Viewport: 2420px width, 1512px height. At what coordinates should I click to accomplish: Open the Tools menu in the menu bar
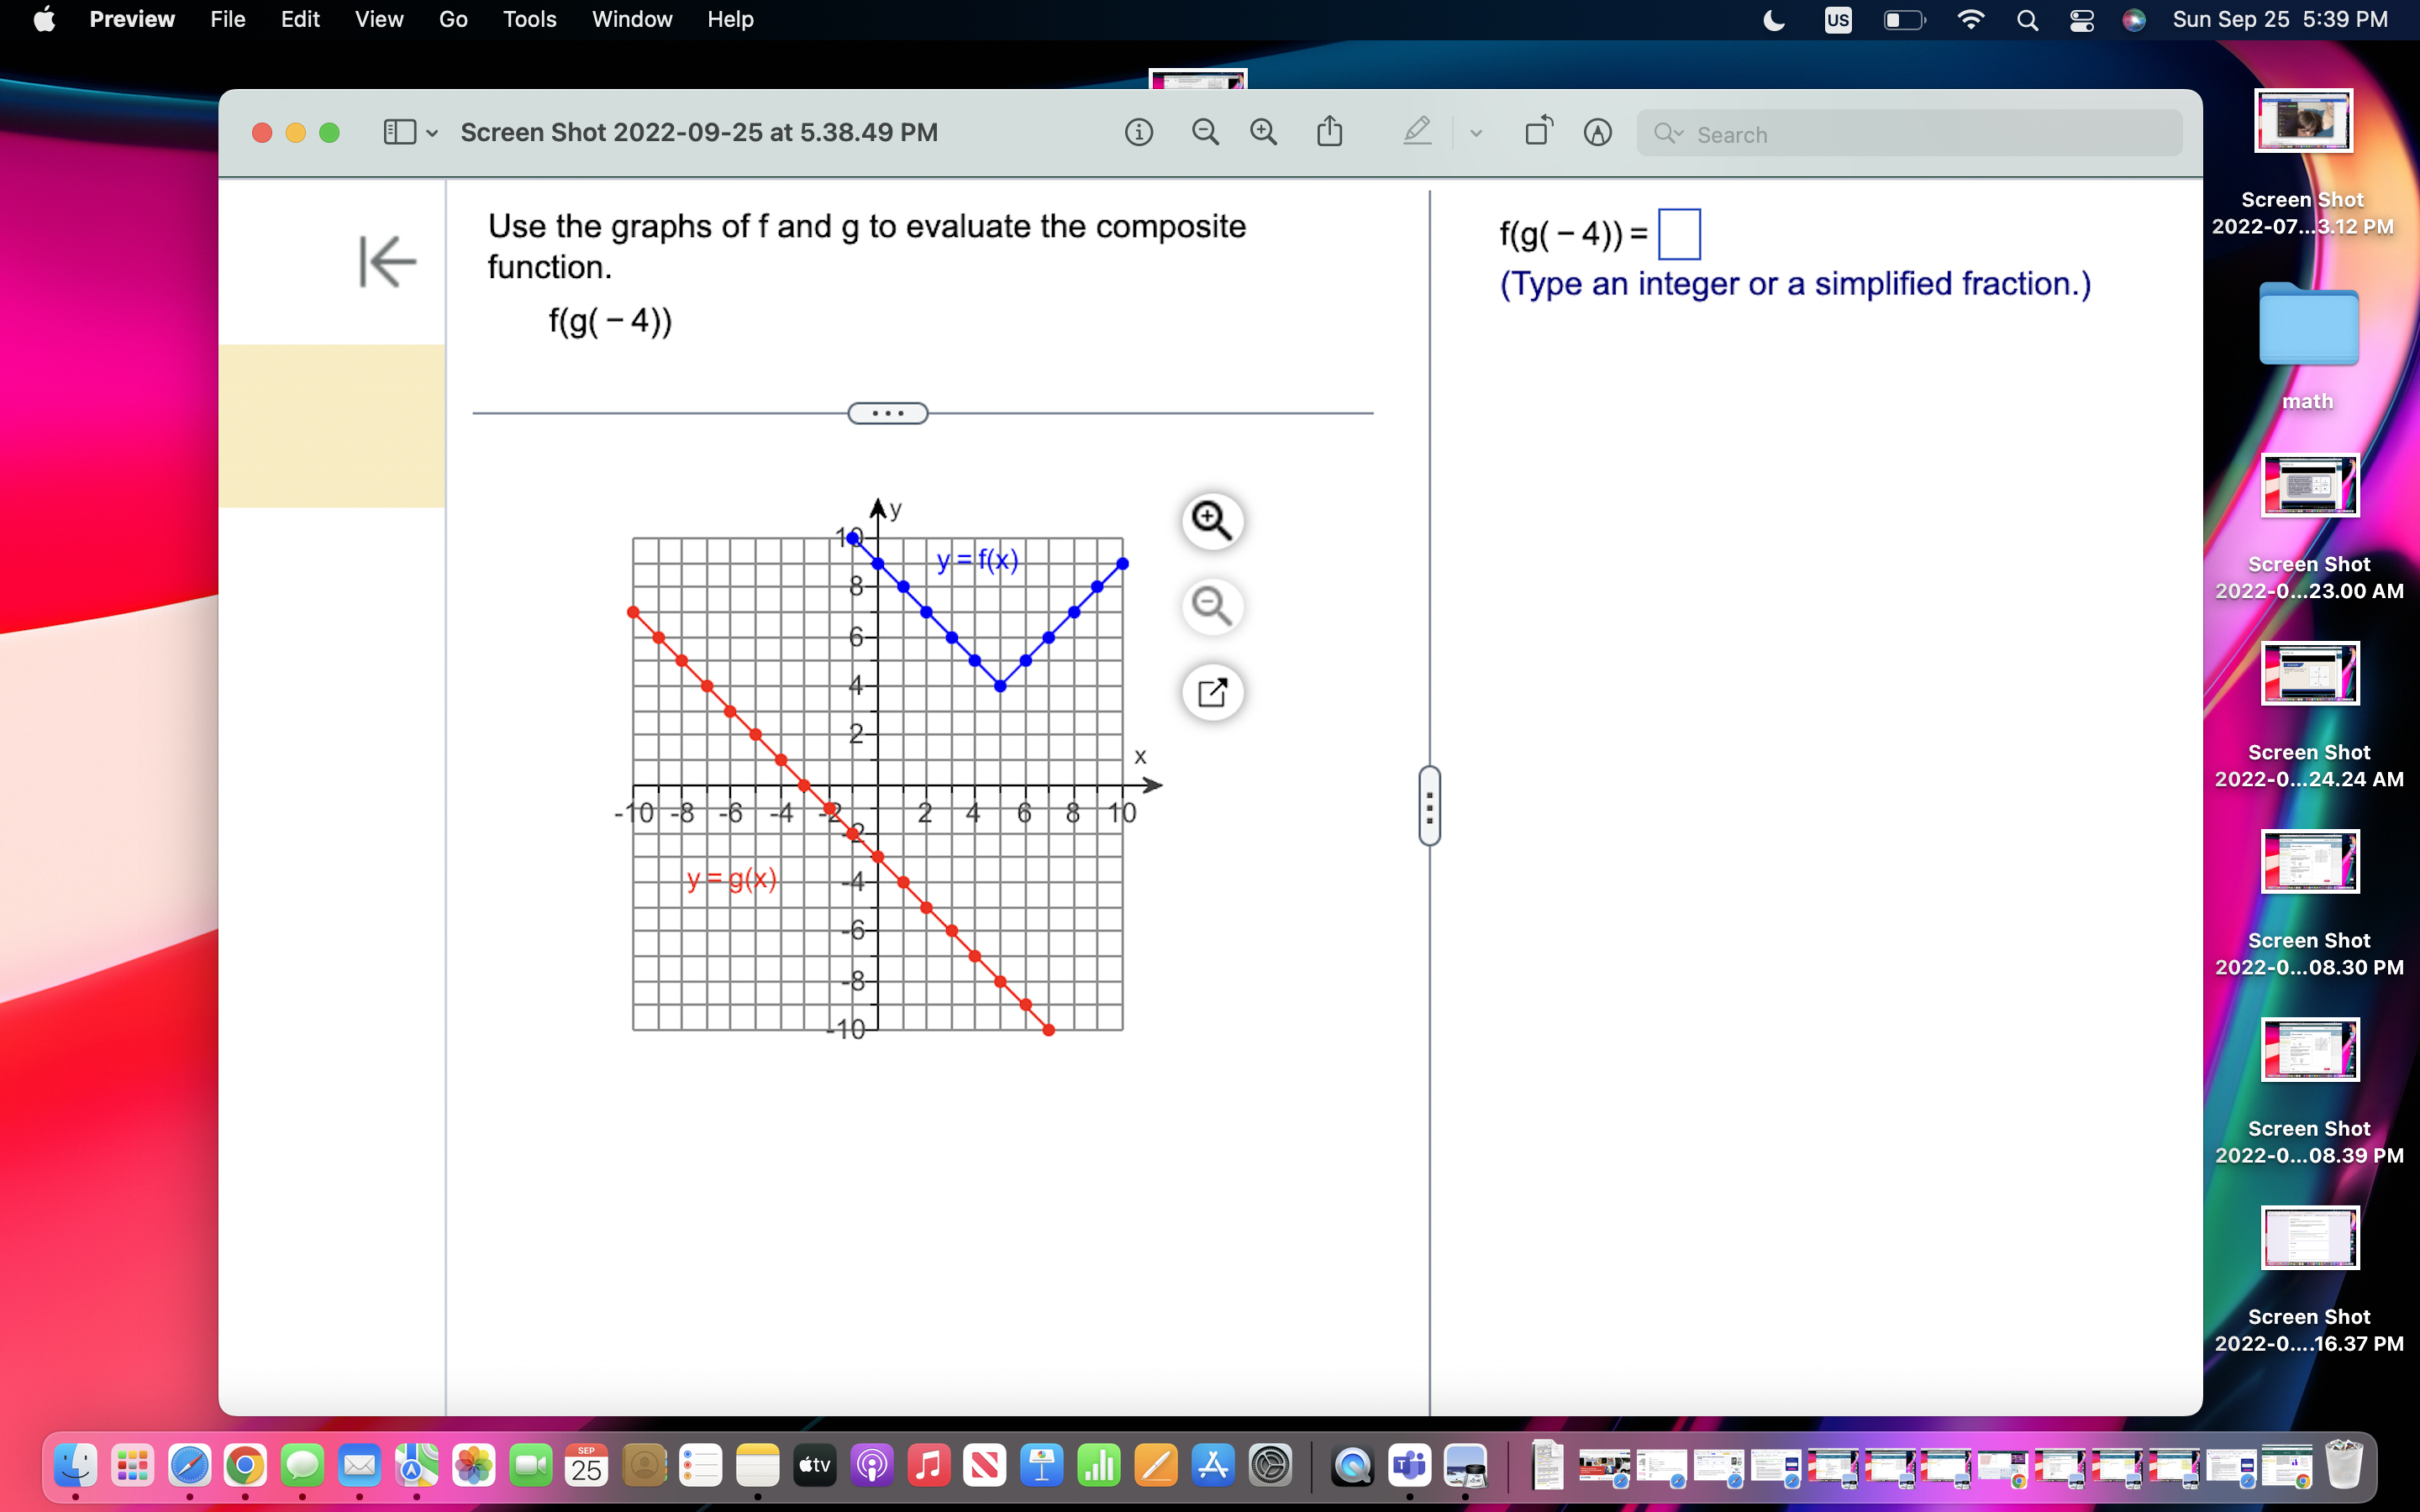click(x=529, y=19)
